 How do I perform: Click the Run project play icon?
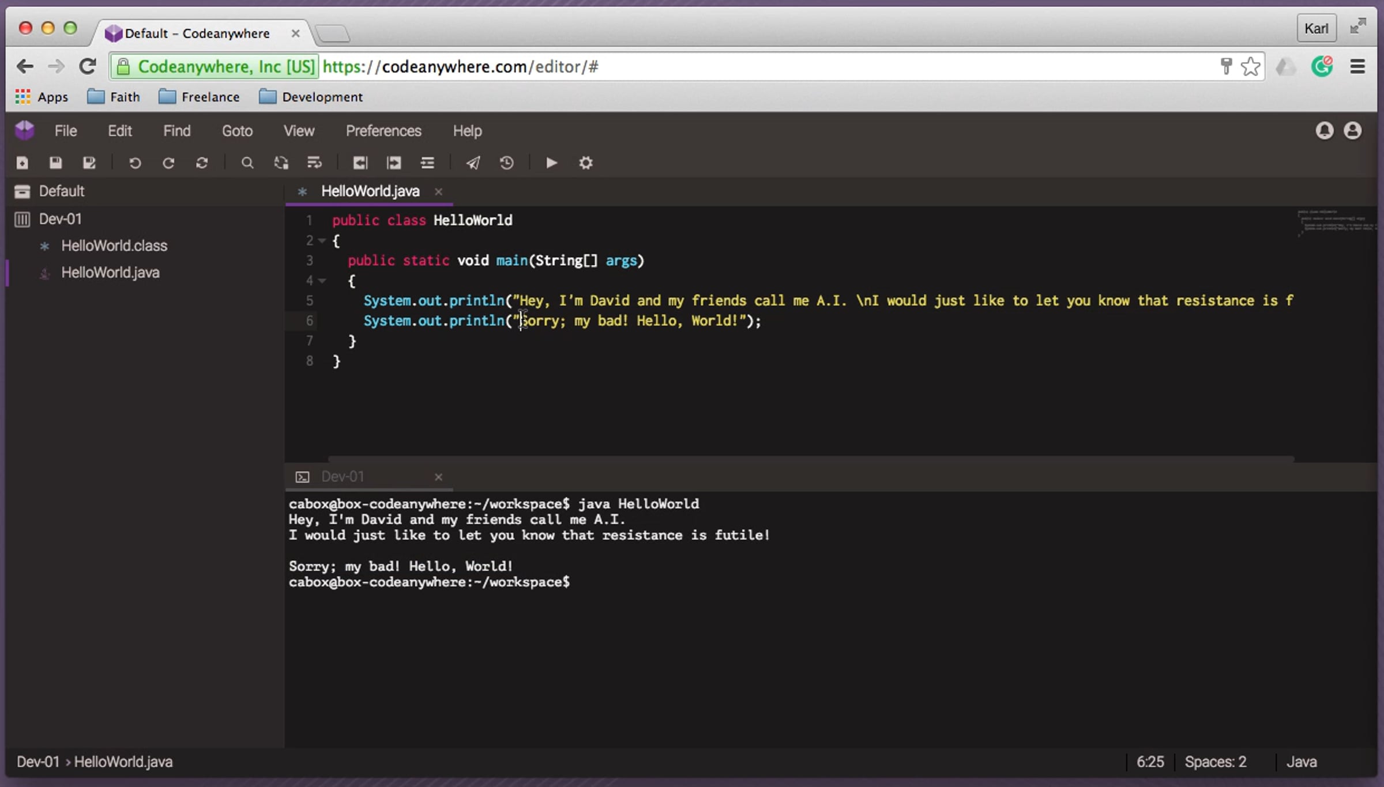551,163
